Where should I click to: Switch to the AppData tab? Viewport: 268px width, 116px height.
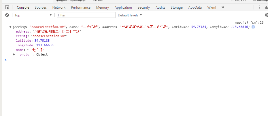coord(195,7)
